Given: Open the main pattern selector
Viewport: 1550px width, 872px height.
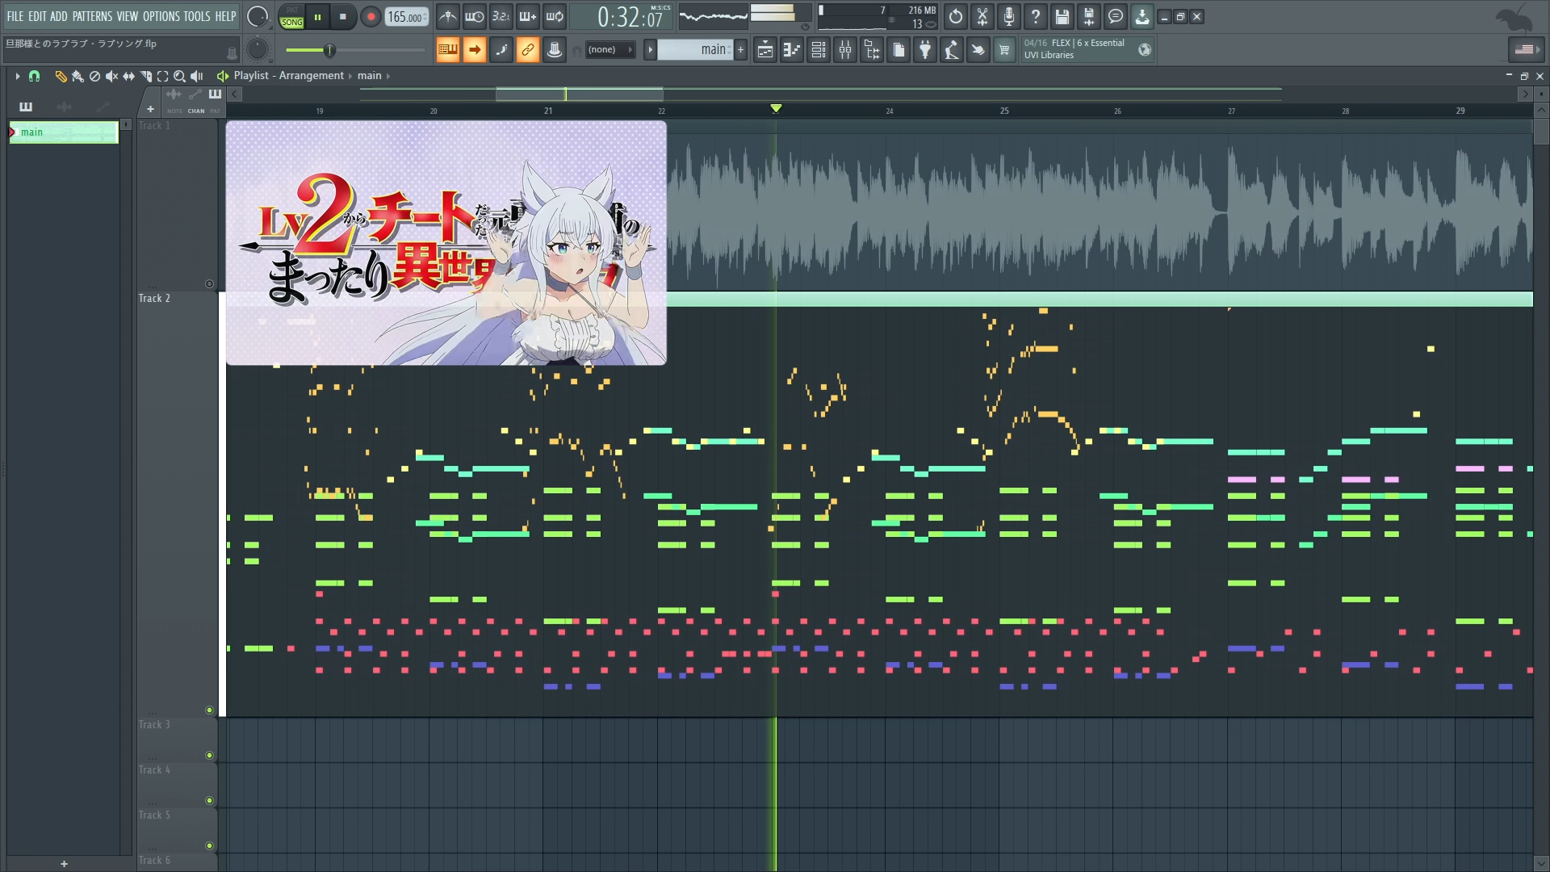Looking at the screenshot, I should (695, 50).
